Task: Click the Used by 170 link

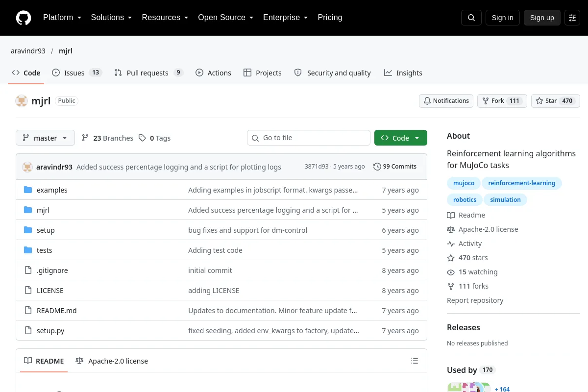Action: 471,370
